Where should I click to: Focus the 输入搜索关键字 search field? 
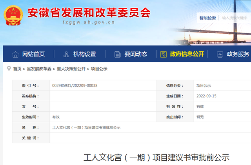(x=235, y=18)
